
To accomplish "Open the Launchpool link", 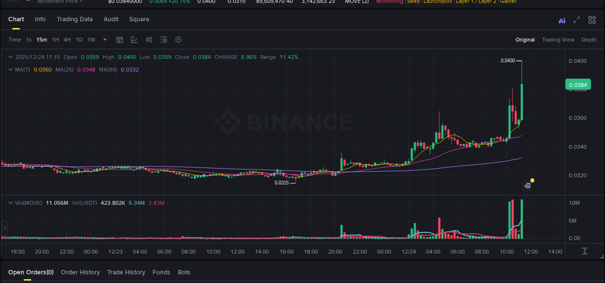I will (438, 2).
